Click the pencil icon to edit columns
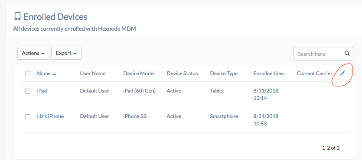This screenshot has height=160, width=362. pos(343,74)
